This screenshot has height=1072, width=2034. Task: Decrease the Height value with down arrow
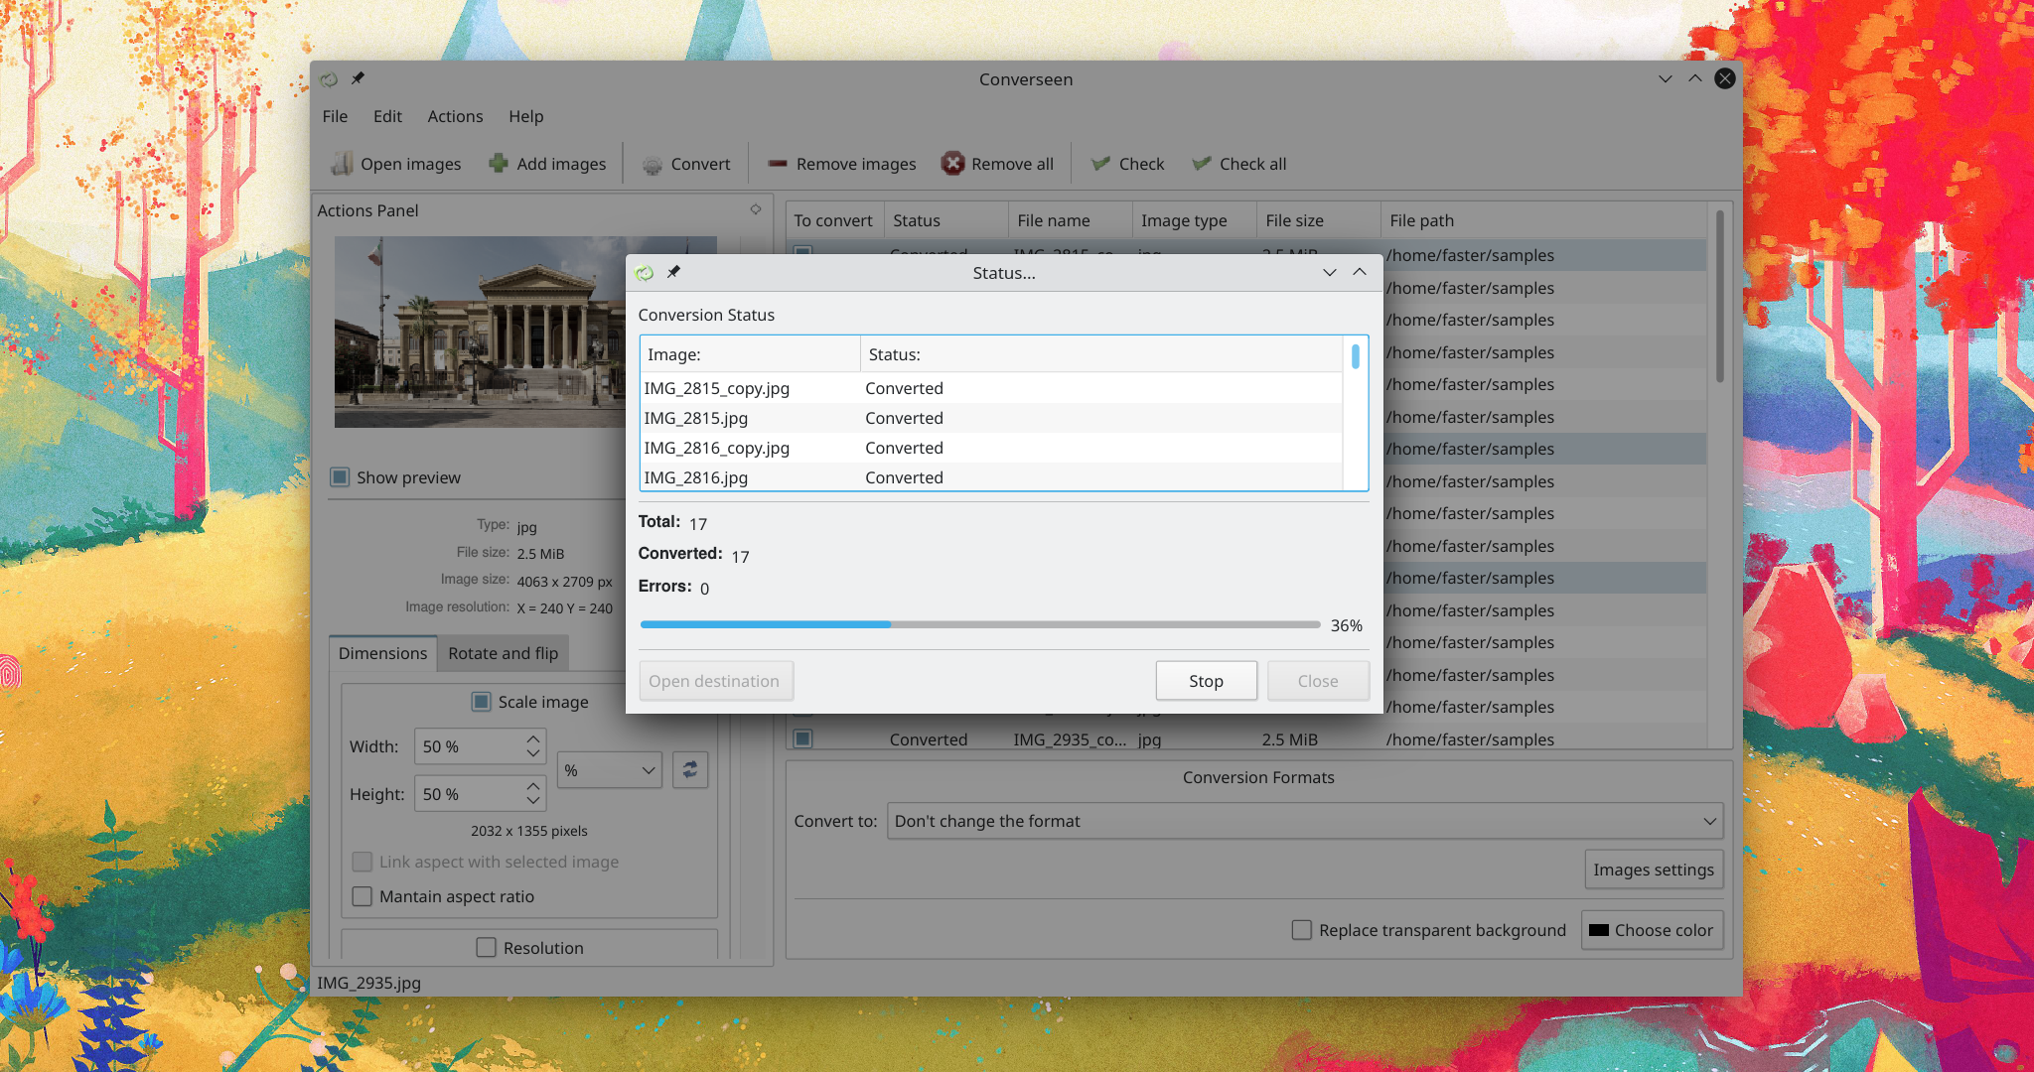533,802
